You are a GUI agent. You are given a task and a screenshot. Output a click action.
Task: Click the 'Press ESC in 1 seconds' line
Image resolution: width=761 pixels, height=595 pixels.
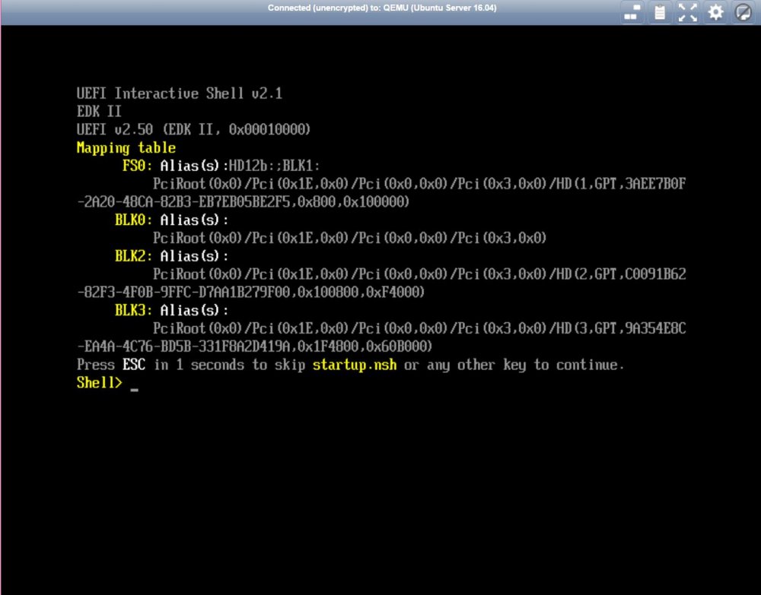350,365
